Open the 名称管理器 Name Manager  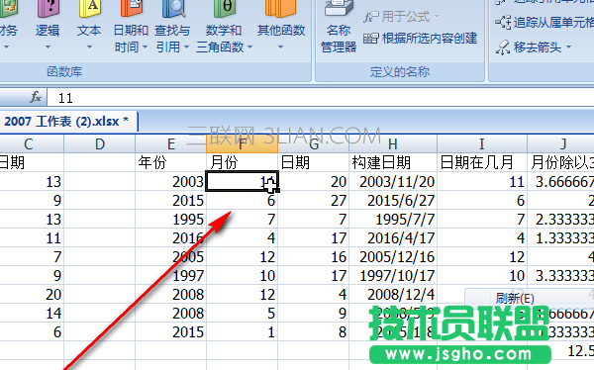point(339,27)
